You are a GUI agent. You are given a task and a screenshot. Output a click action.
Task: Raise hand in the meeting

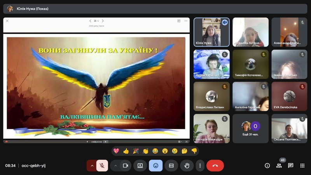pyautogui.click(x=187, y=166)
